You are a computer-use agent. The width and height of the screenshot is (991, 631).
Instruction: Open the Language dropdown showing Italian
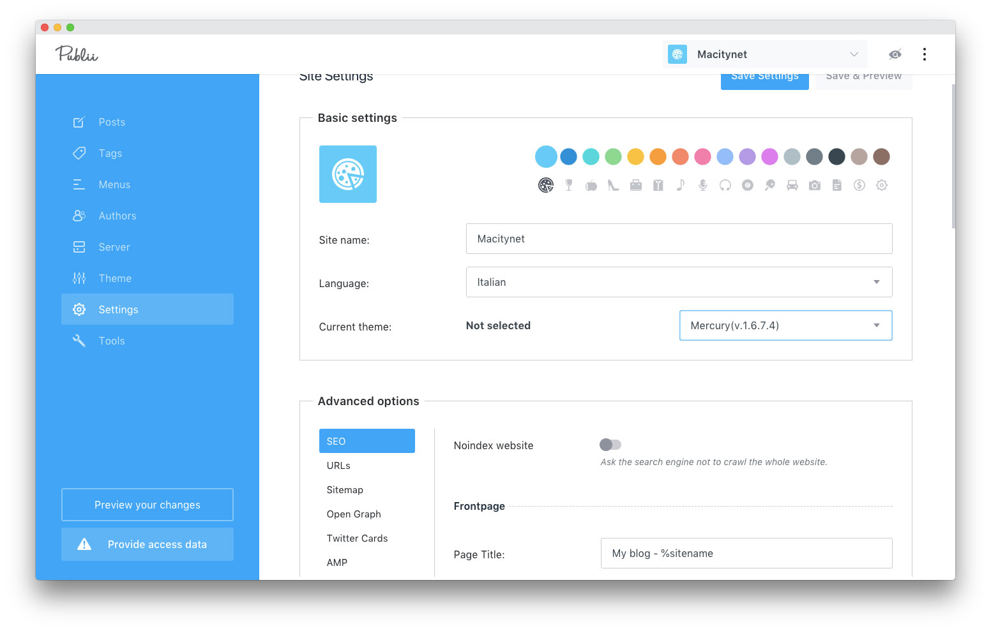tap(679, 282)
